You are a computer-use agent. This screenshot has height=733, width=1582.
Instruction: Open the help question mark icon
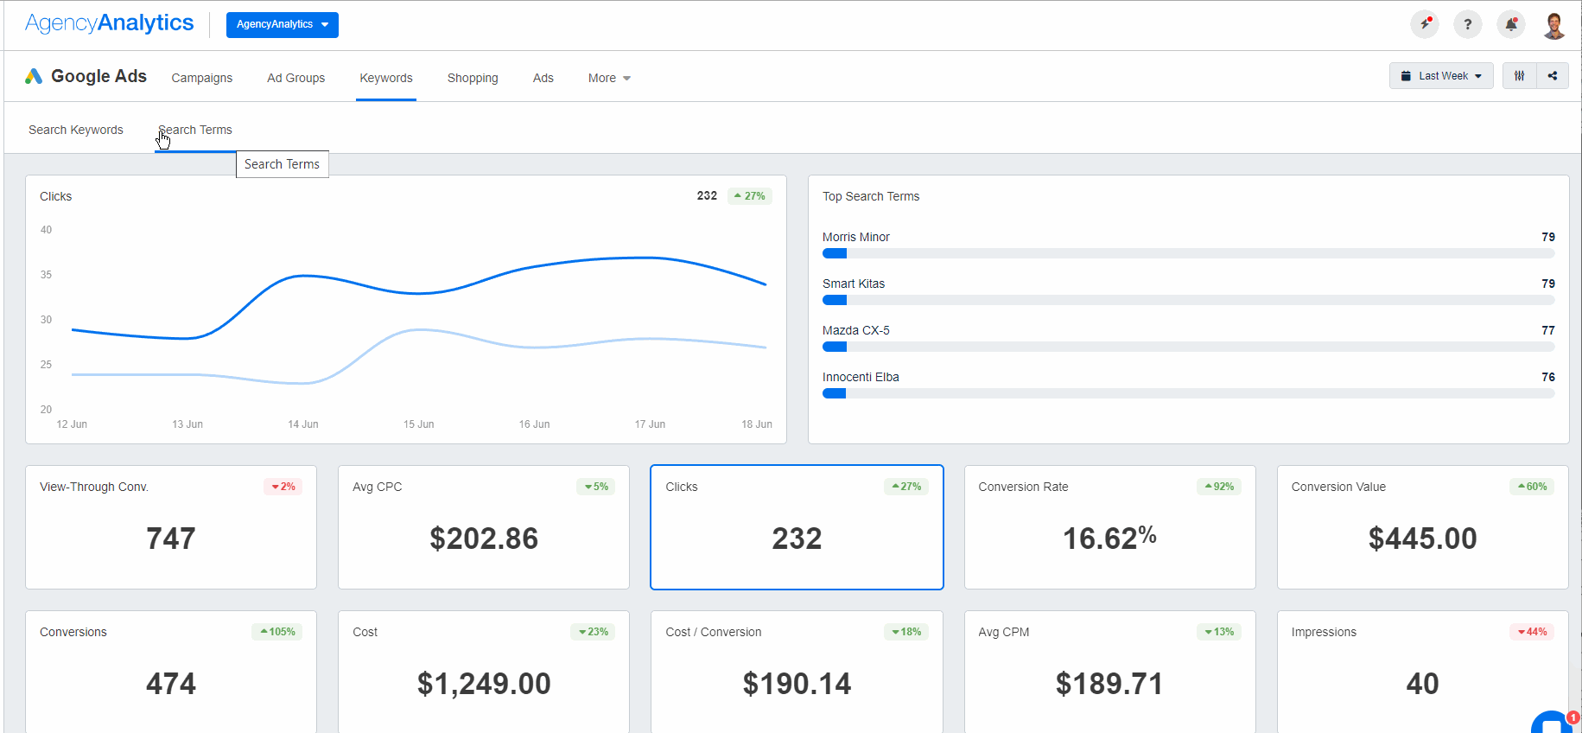(x=1468, y=24)
